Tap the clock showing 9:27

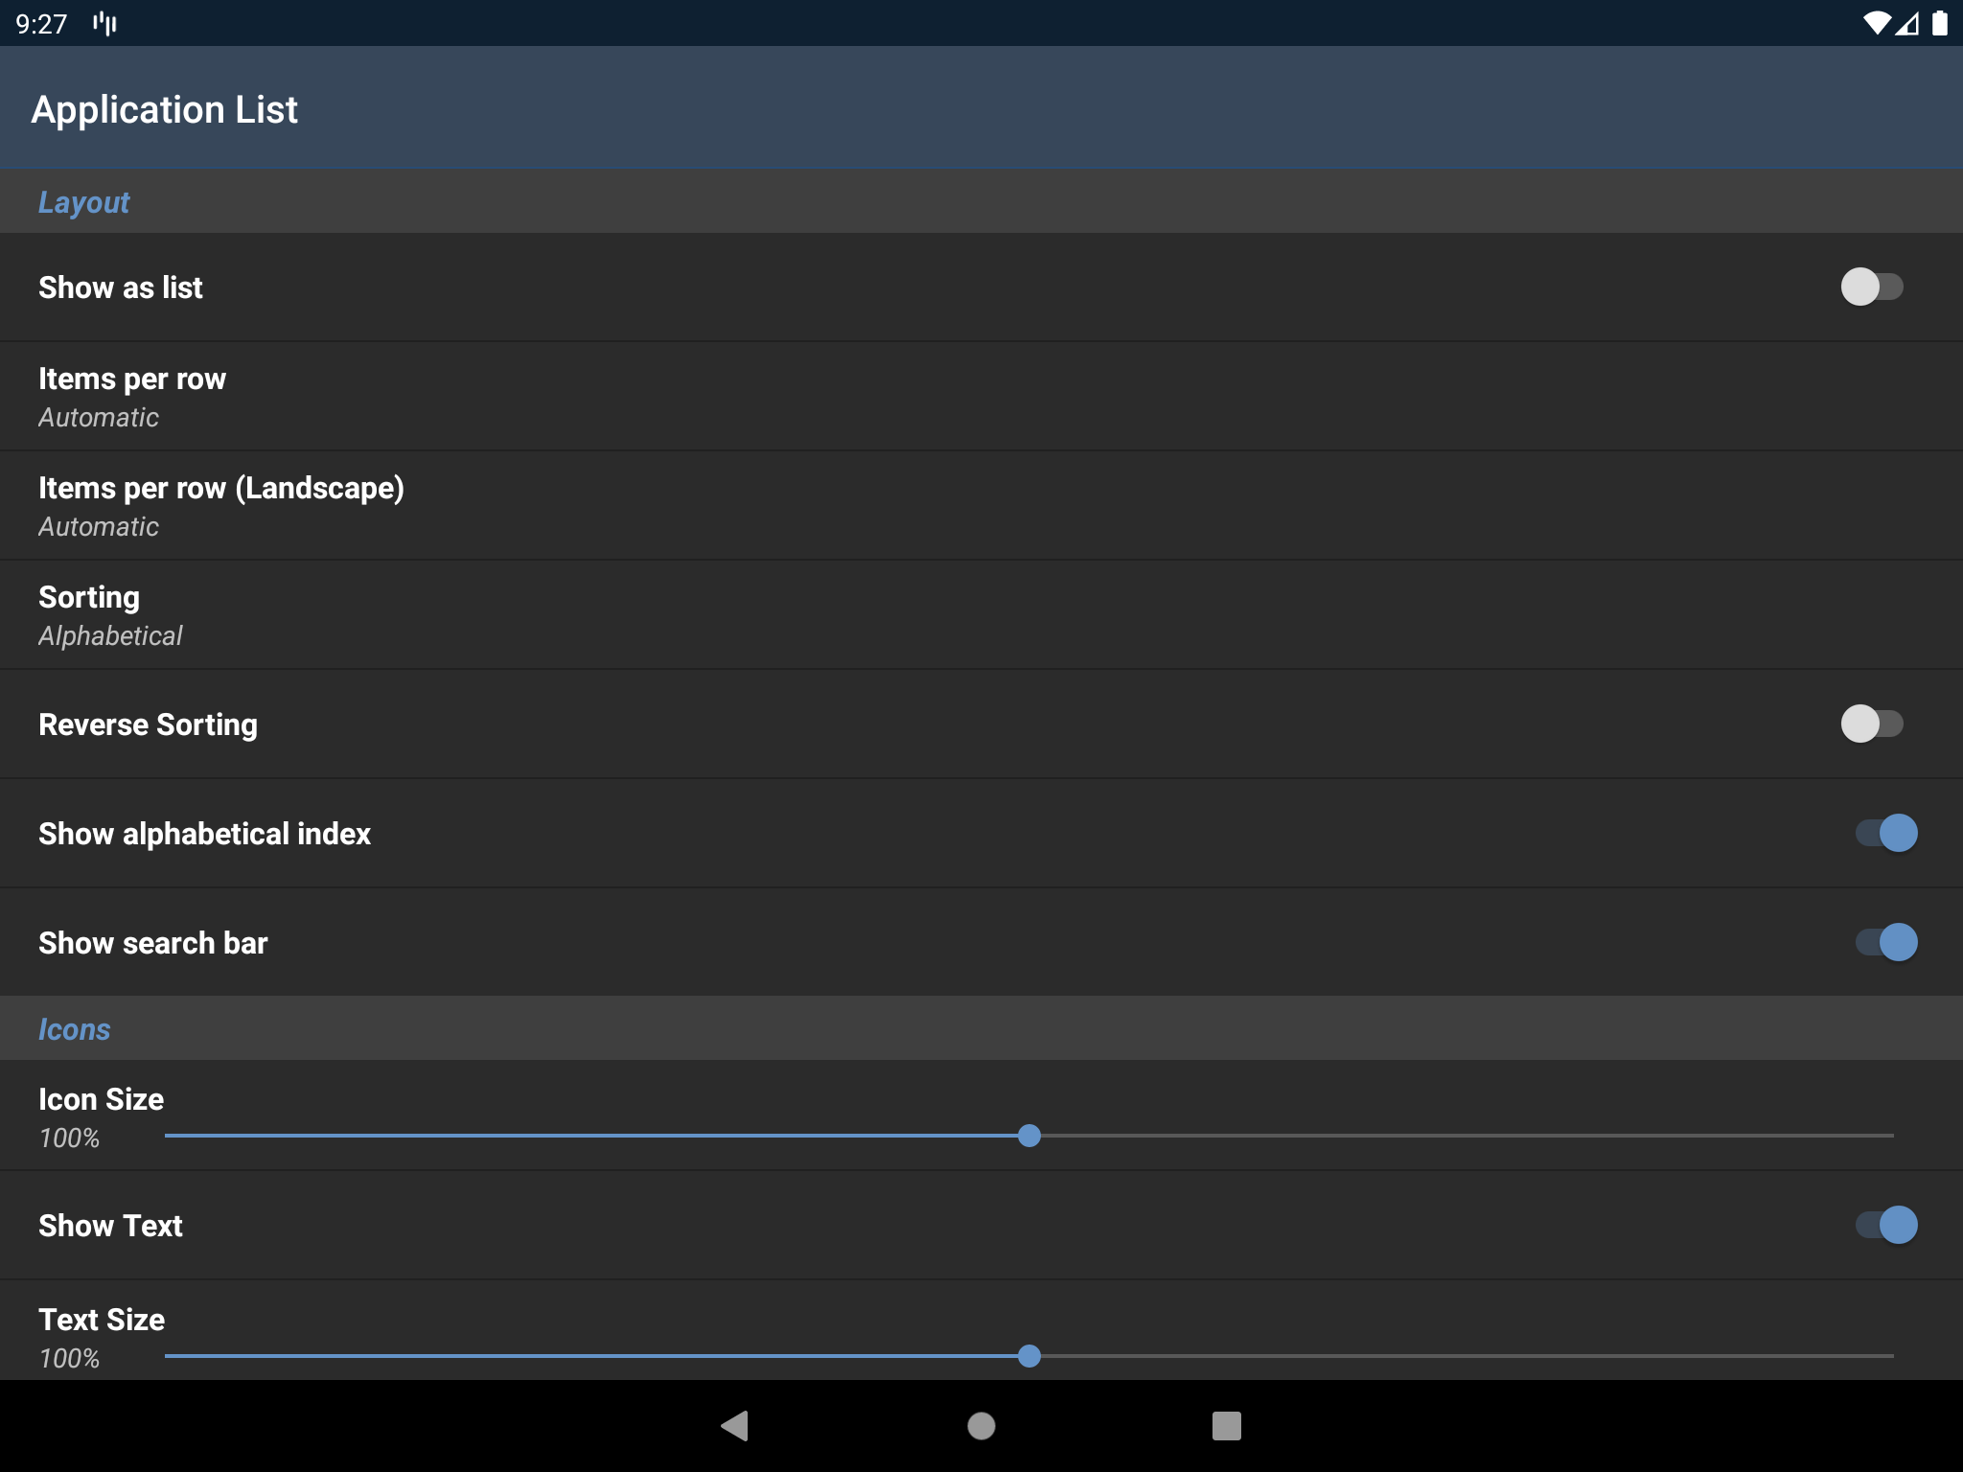tap(41, 23)
